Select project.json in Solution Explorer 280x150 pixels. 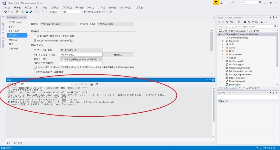coord(235,84)
